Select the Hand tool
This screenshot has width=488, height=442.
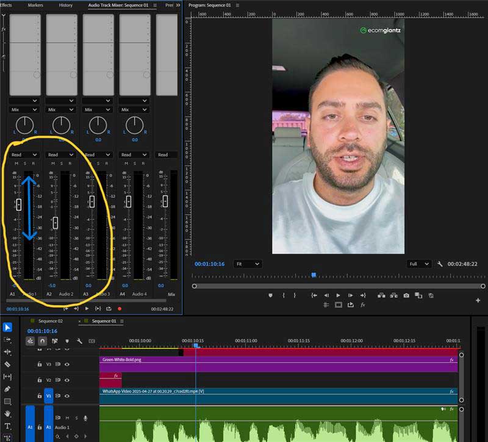[7, 413]
